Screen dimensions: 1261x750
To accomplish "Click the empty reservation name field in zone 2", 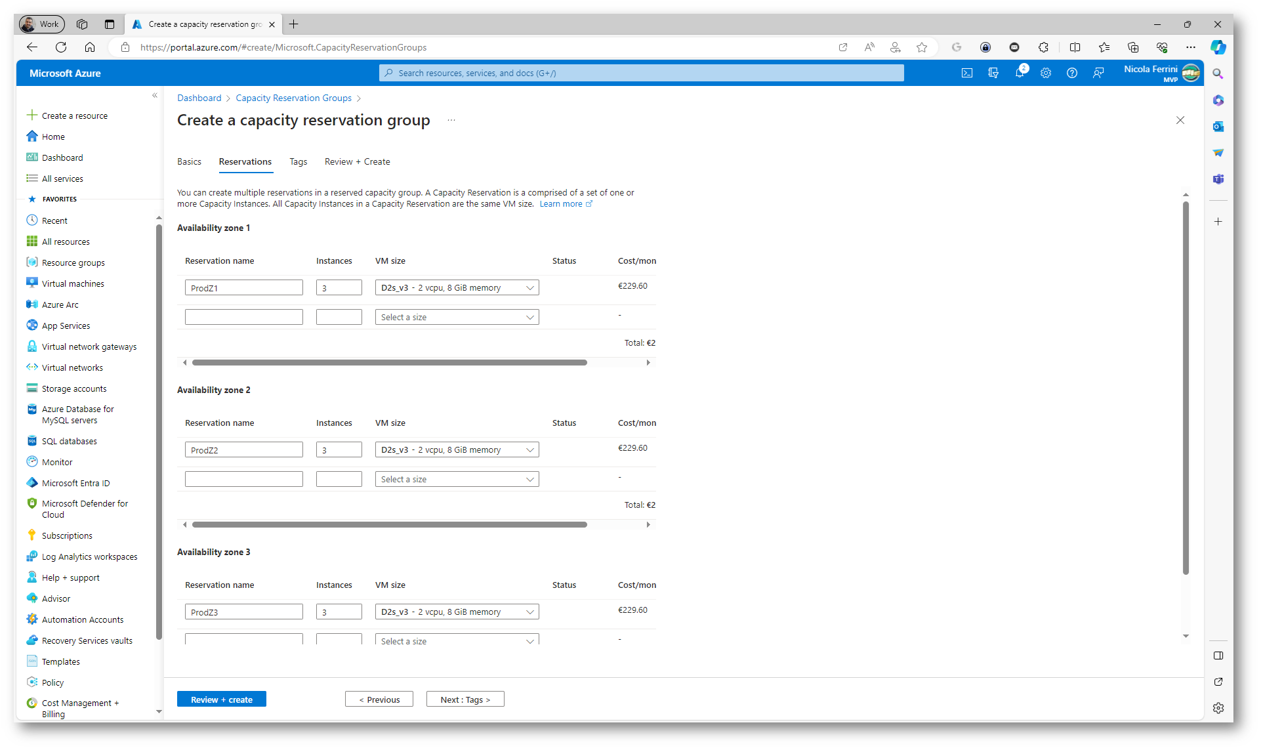I will (244, 479).
